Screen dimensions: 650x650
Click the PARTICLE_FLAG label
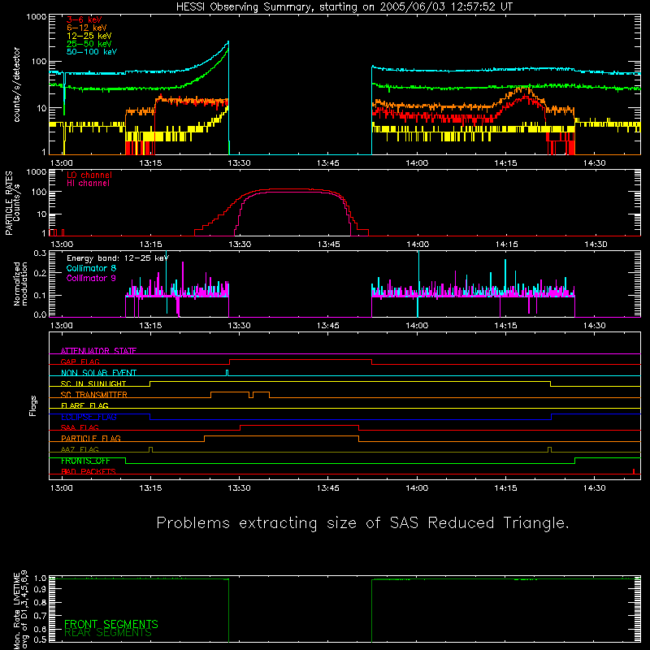pos(91,439)
